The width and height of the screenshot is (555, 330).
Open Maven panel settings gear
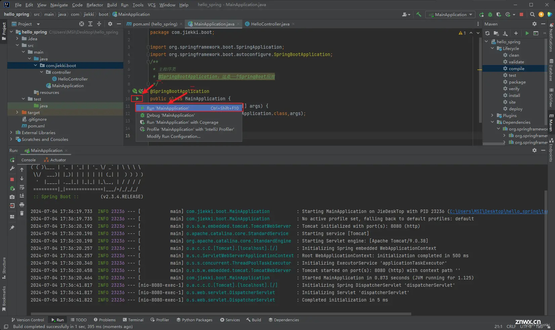click(x=535, y=24)
